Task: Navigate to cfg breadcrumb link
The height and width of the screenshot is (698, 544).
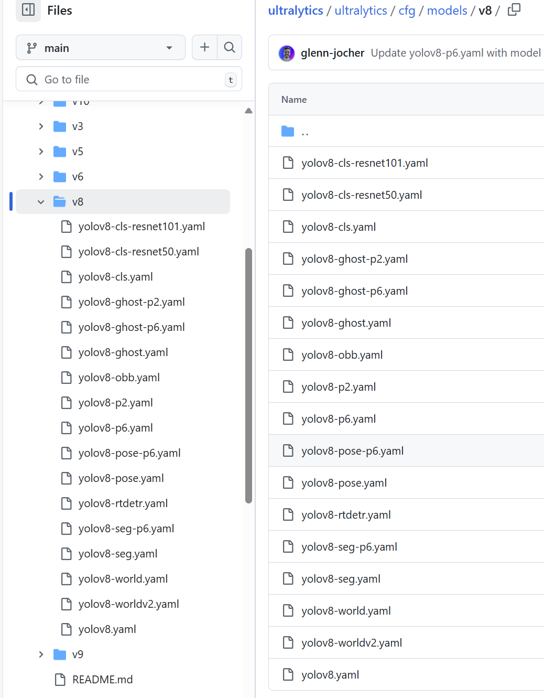Action: pos(407,10)
